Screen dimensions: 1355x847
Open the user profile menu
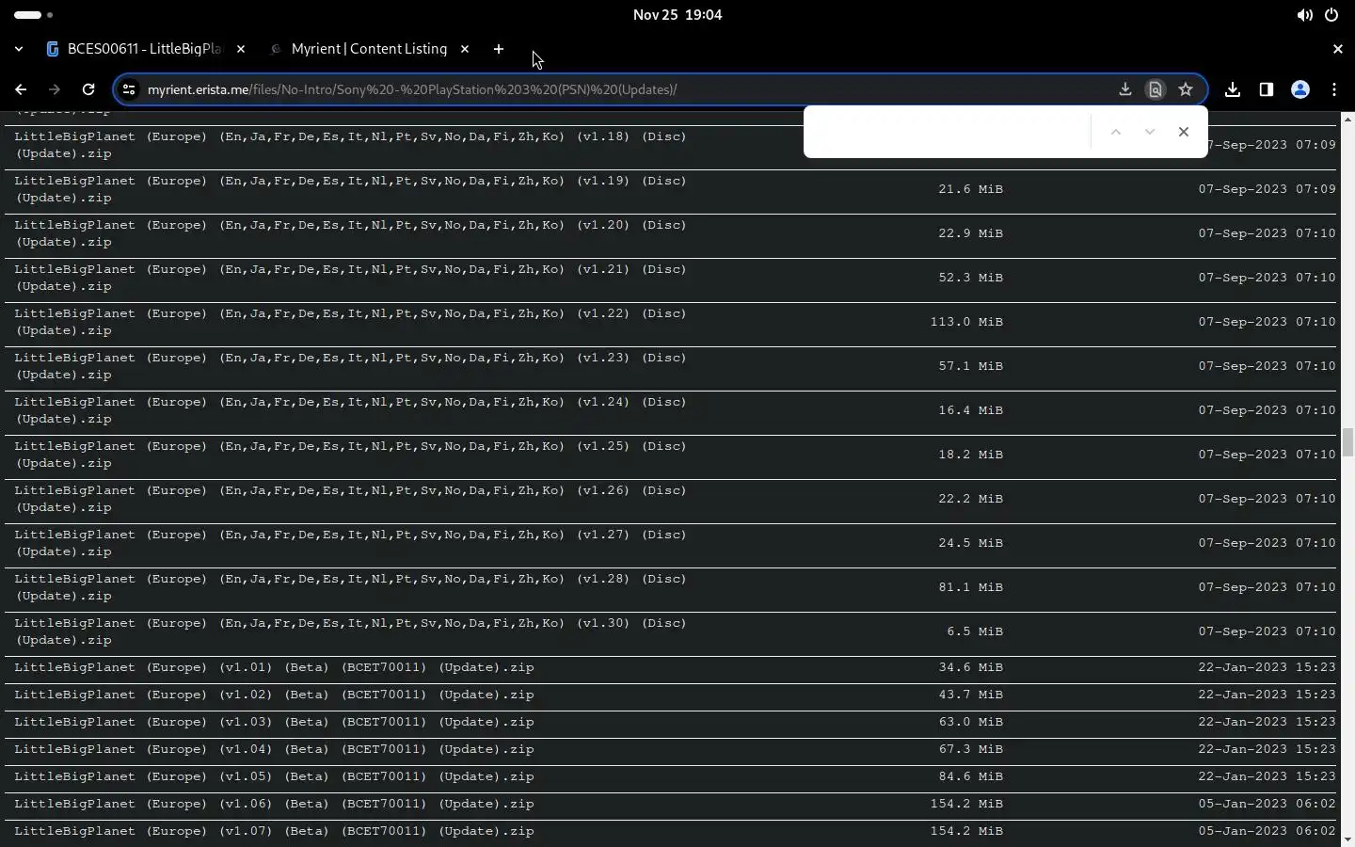(x=1300, y=89)
